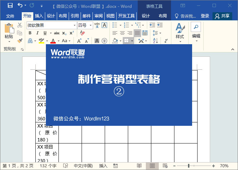Click the Undo arrow icon

(20, 5)
